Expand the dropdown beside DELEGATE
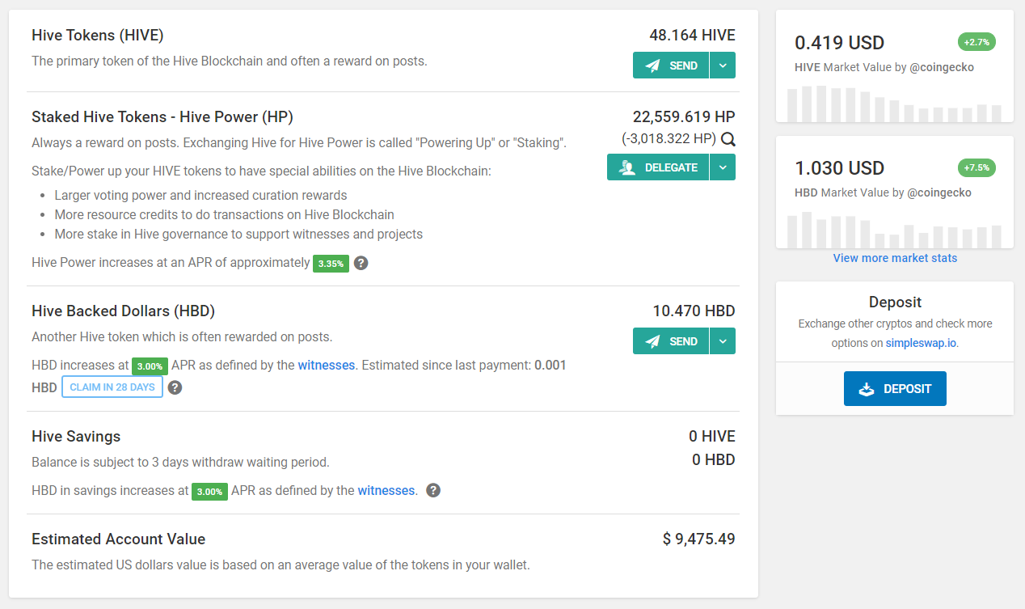The width and height of the screenshot is (1025, 609). [x=723, y=167]
